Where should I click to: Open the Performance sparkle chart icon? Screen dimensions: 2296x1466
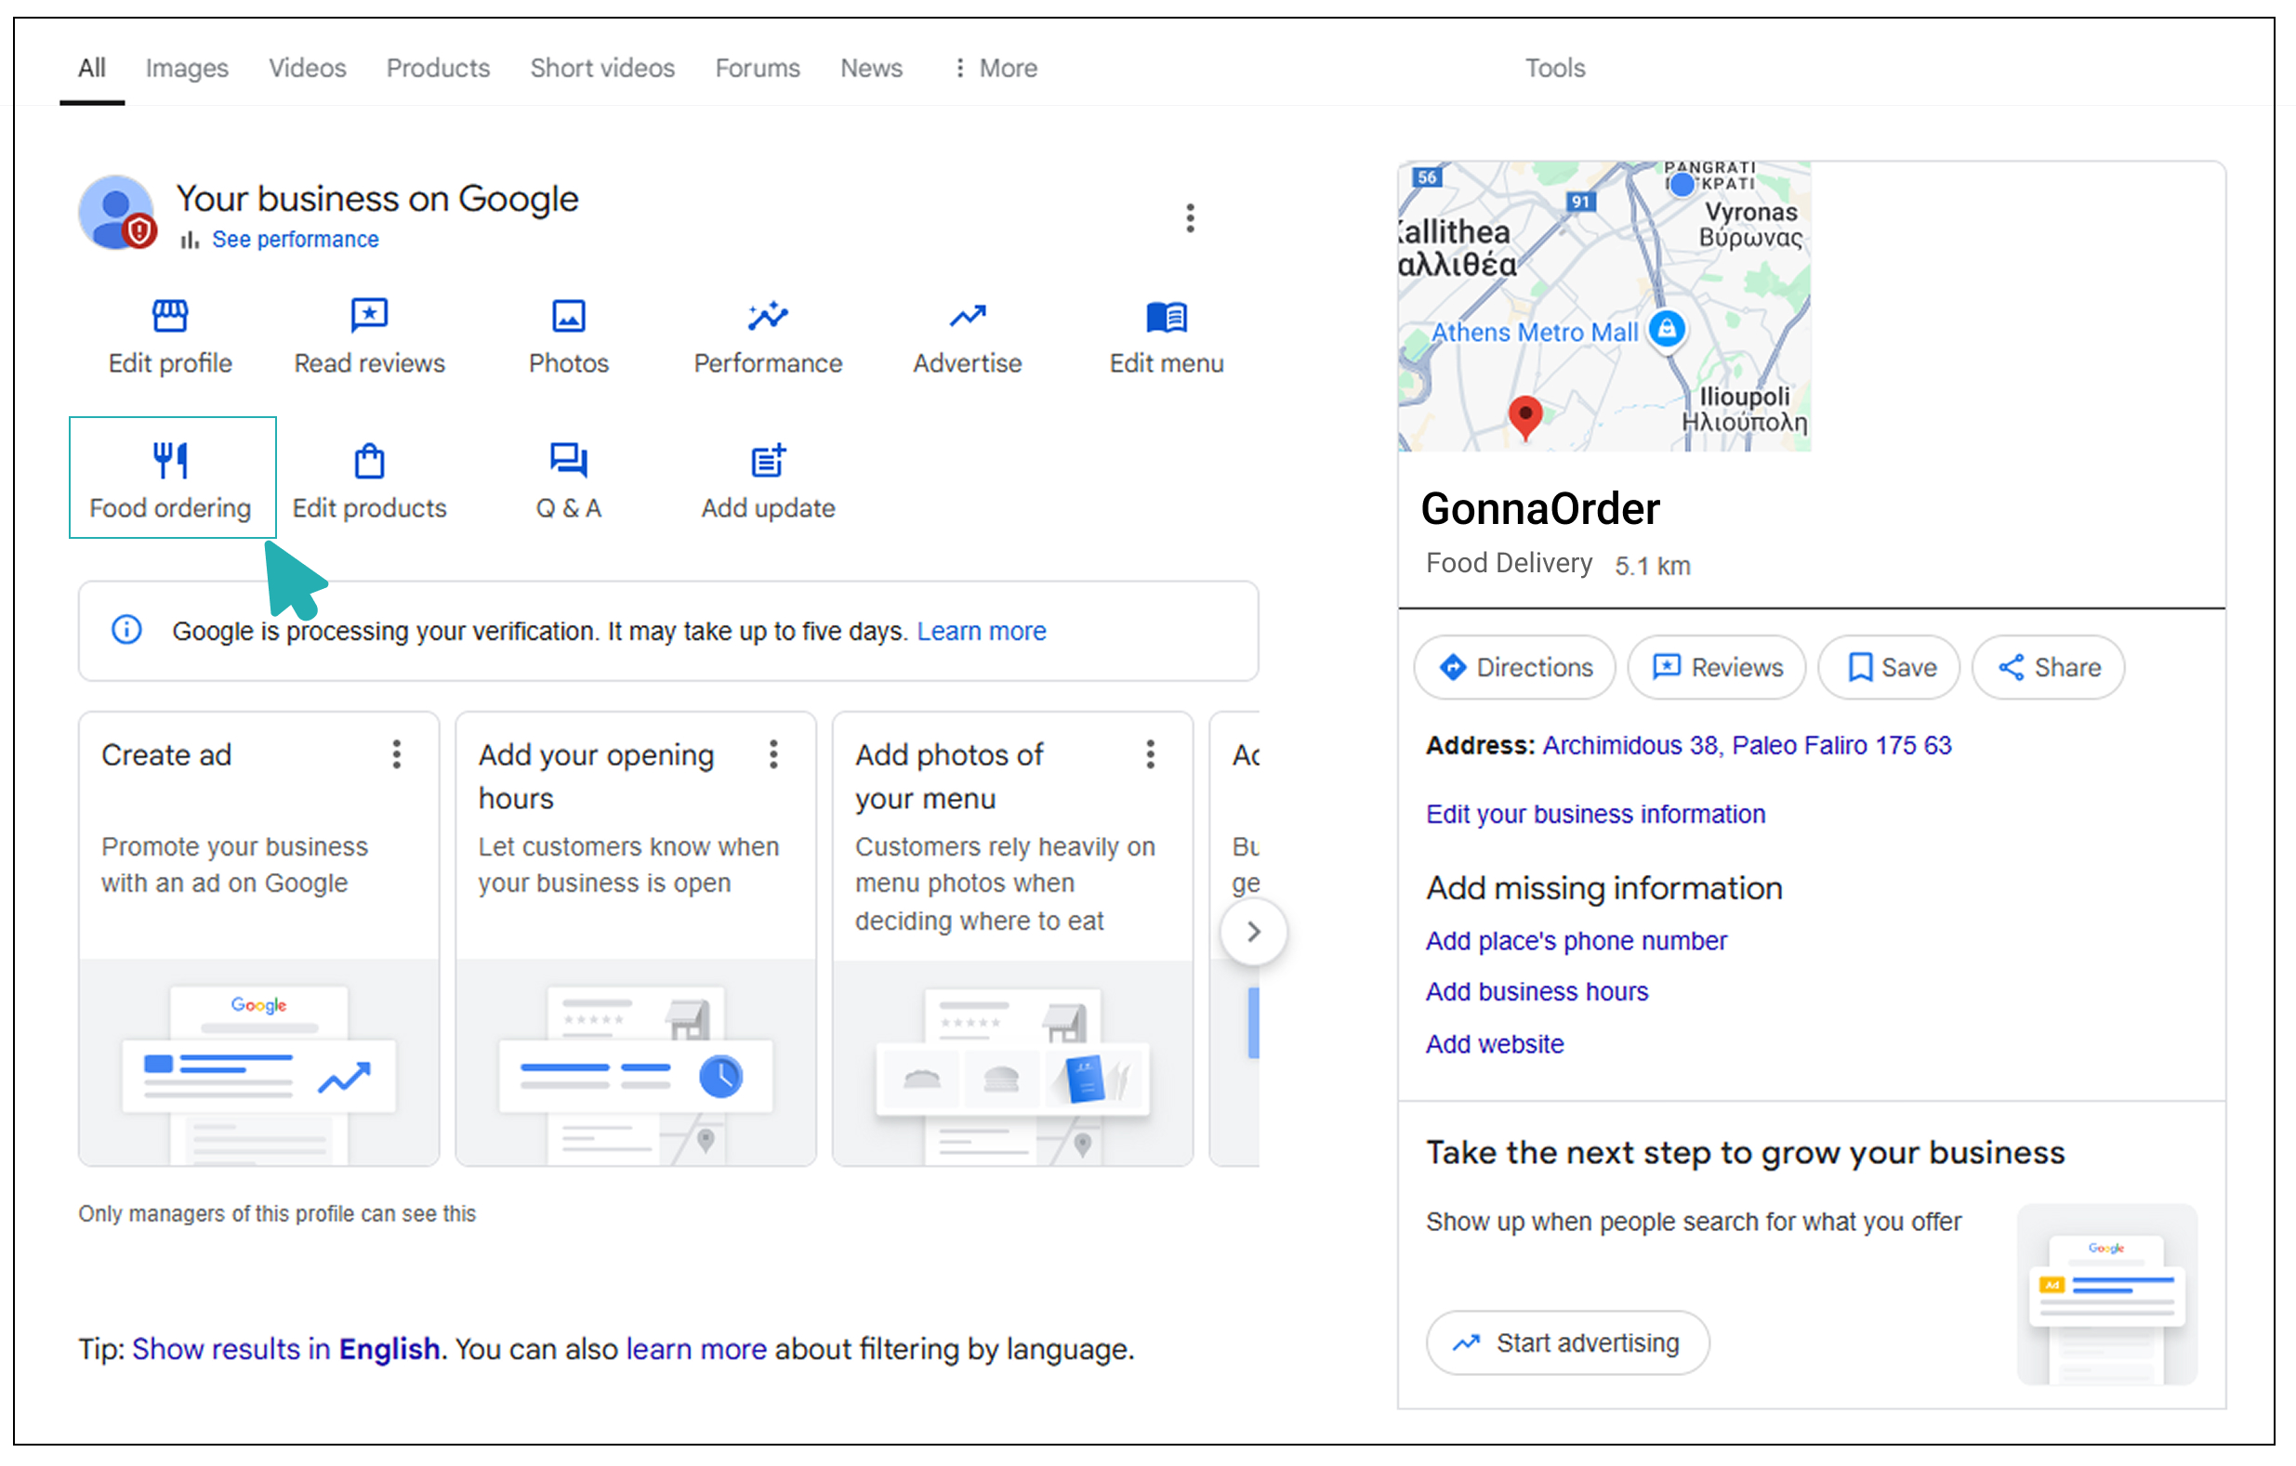coord(768,316)
